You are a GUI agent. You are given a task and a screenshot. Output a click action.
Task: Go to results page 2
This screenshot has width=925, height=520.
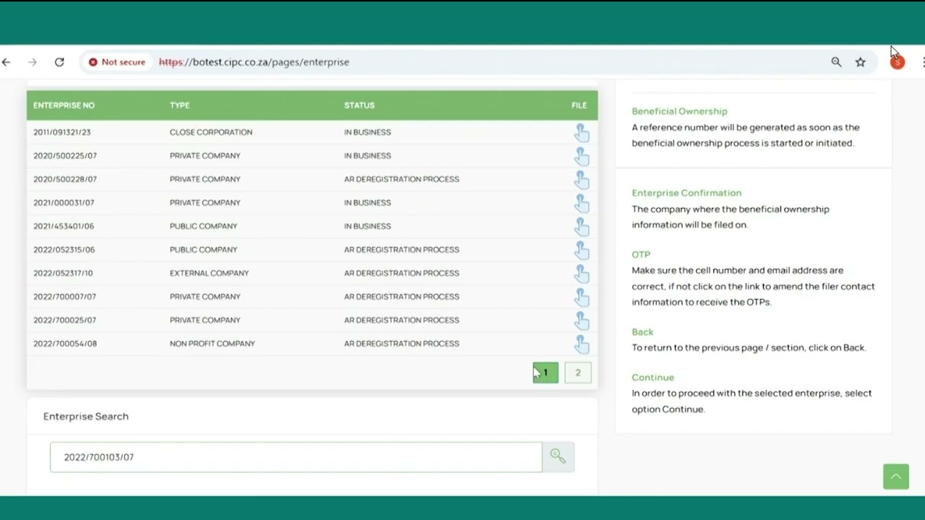point(577,373)
